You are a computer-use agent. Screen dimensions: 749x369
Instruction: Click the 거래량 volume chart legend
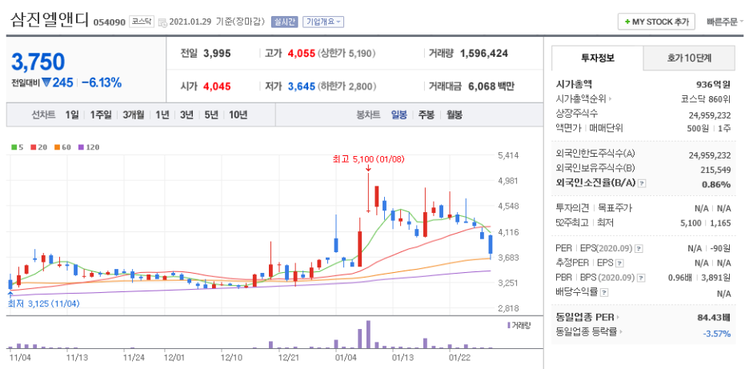pos(519,325)
